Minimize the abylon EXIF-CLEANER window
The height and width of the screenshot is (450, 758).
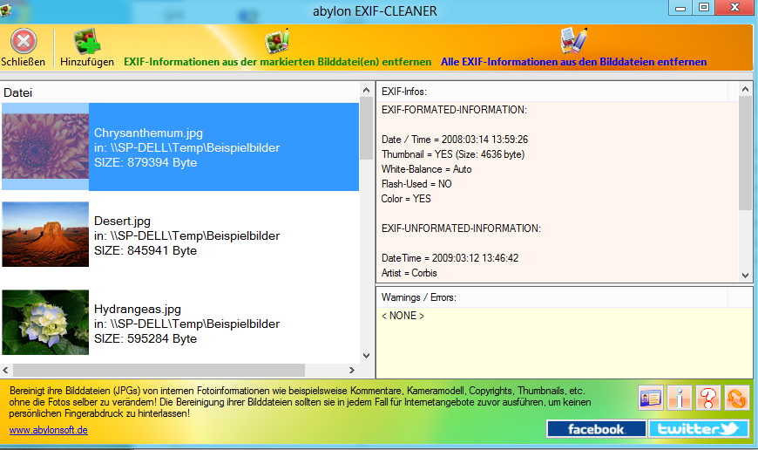click(680, 8)
